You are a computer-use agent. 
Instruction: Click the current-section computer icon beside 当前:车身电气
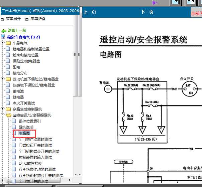[x=3, y=37]
